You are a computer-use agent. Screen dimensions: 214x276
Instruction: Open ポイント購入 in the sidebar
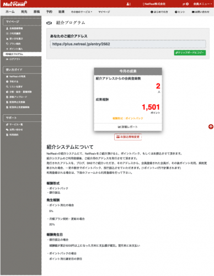(x=14, y=49)
